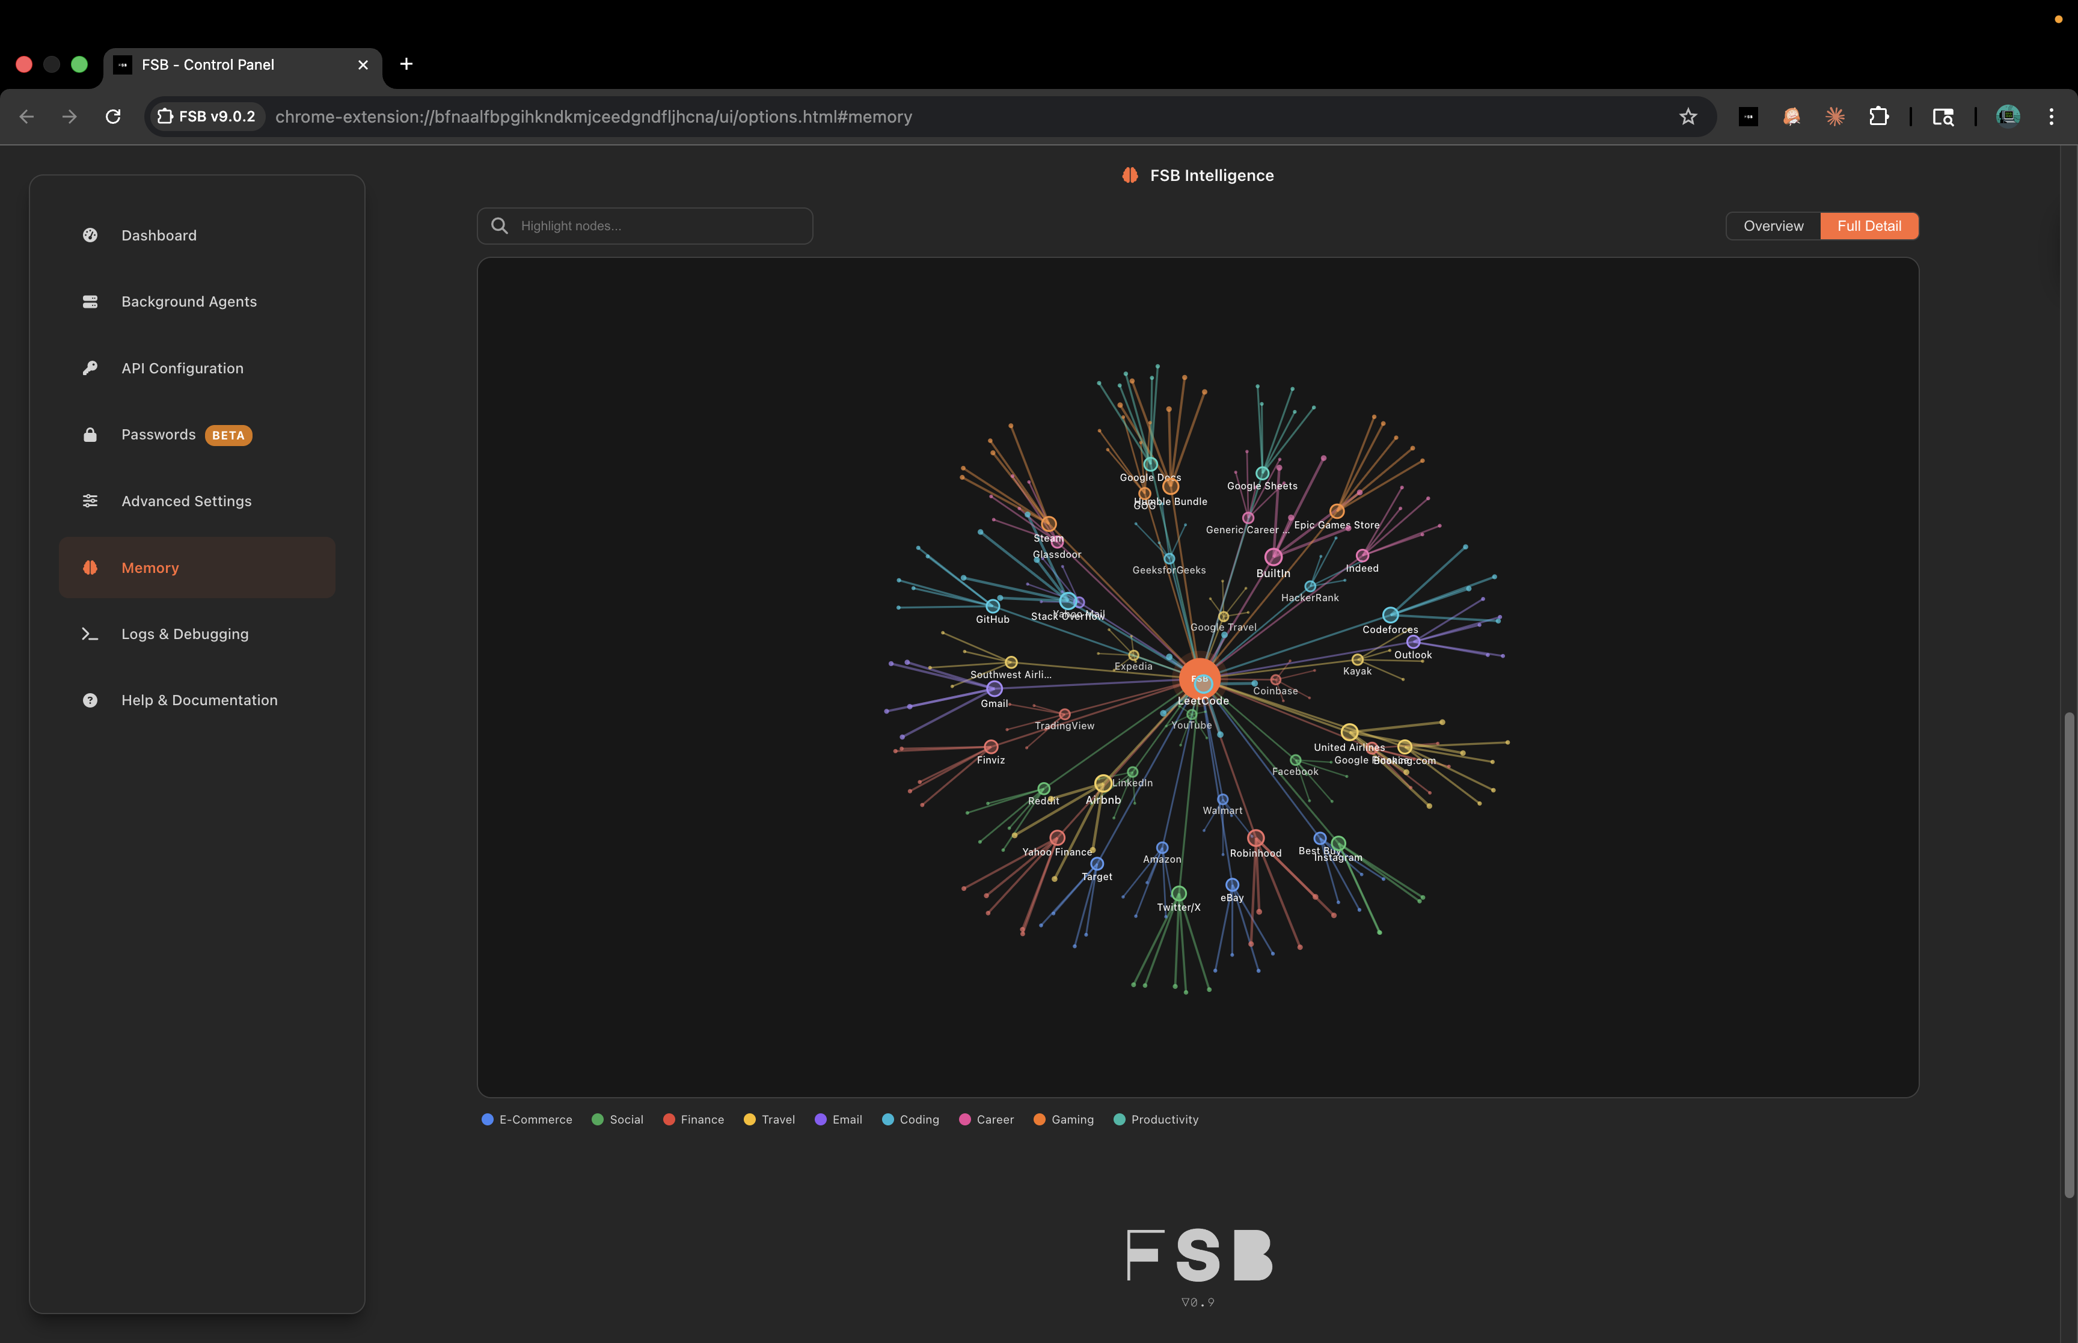Select the Outlook node
This screenshot has height=1343, width=2078.
coord(1414,642)
